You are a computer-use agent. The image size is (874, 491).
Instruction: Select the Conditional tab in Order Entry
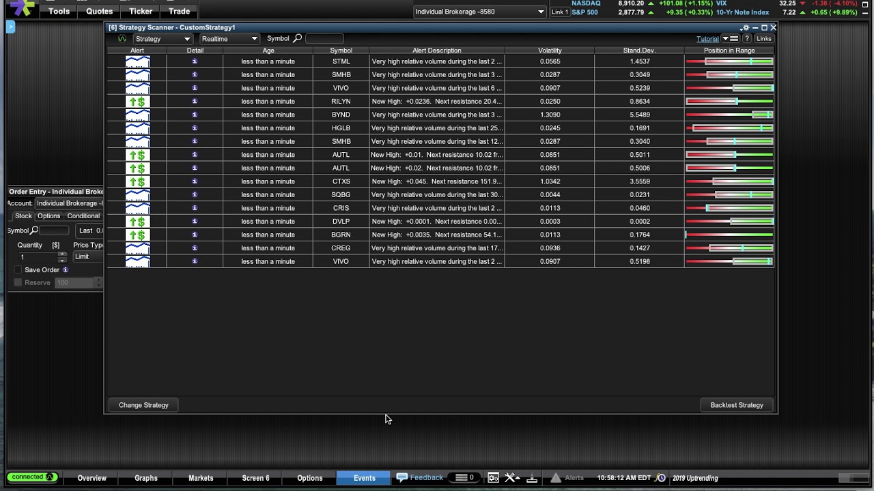[83, 216]
